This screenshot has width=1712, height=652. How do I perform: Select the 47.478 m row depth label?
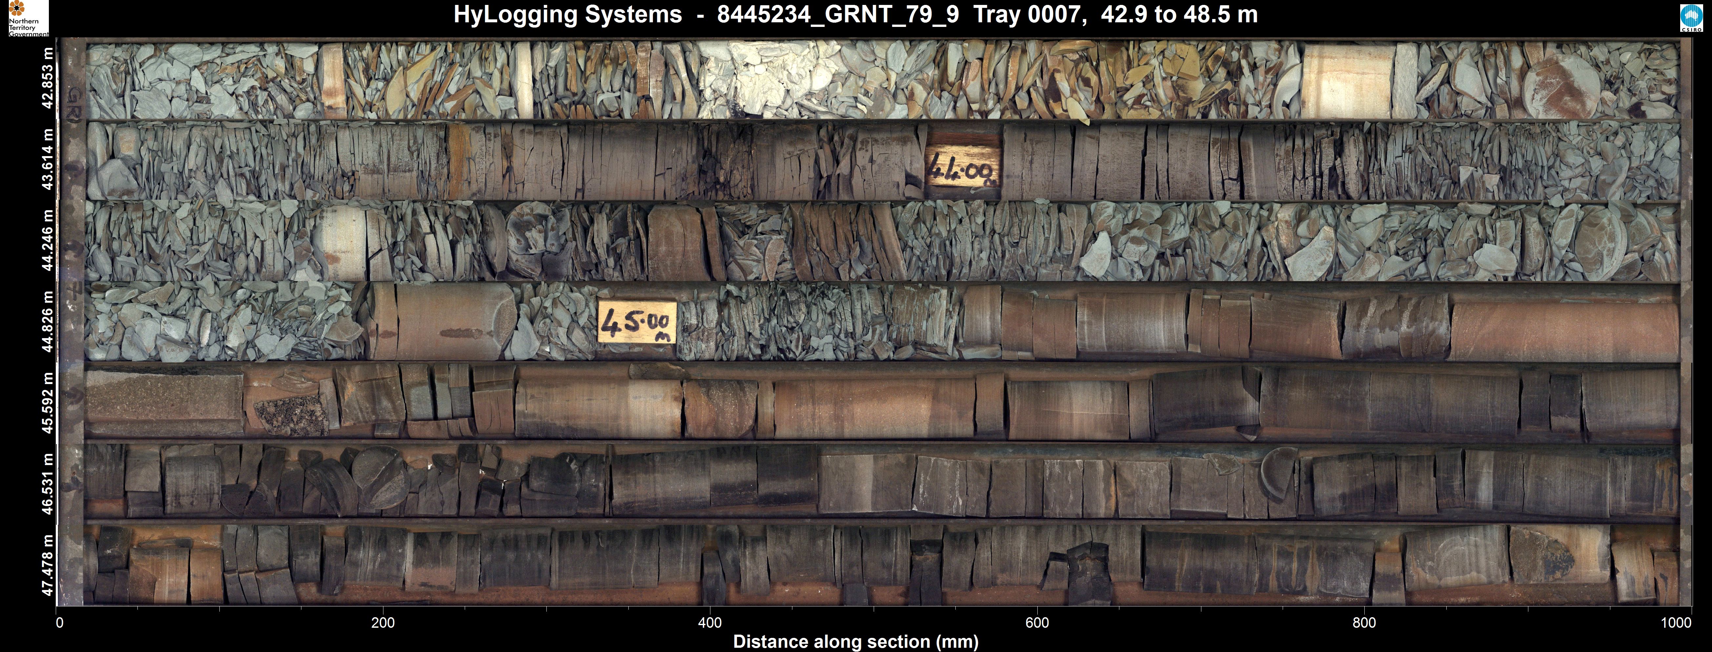[47, 565]
